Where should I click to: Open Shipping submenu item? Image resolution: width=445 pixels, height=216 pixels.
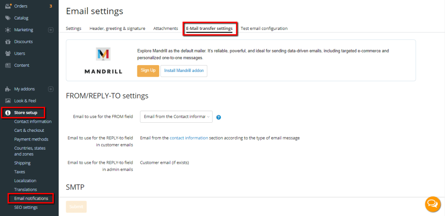pos(23,163)
